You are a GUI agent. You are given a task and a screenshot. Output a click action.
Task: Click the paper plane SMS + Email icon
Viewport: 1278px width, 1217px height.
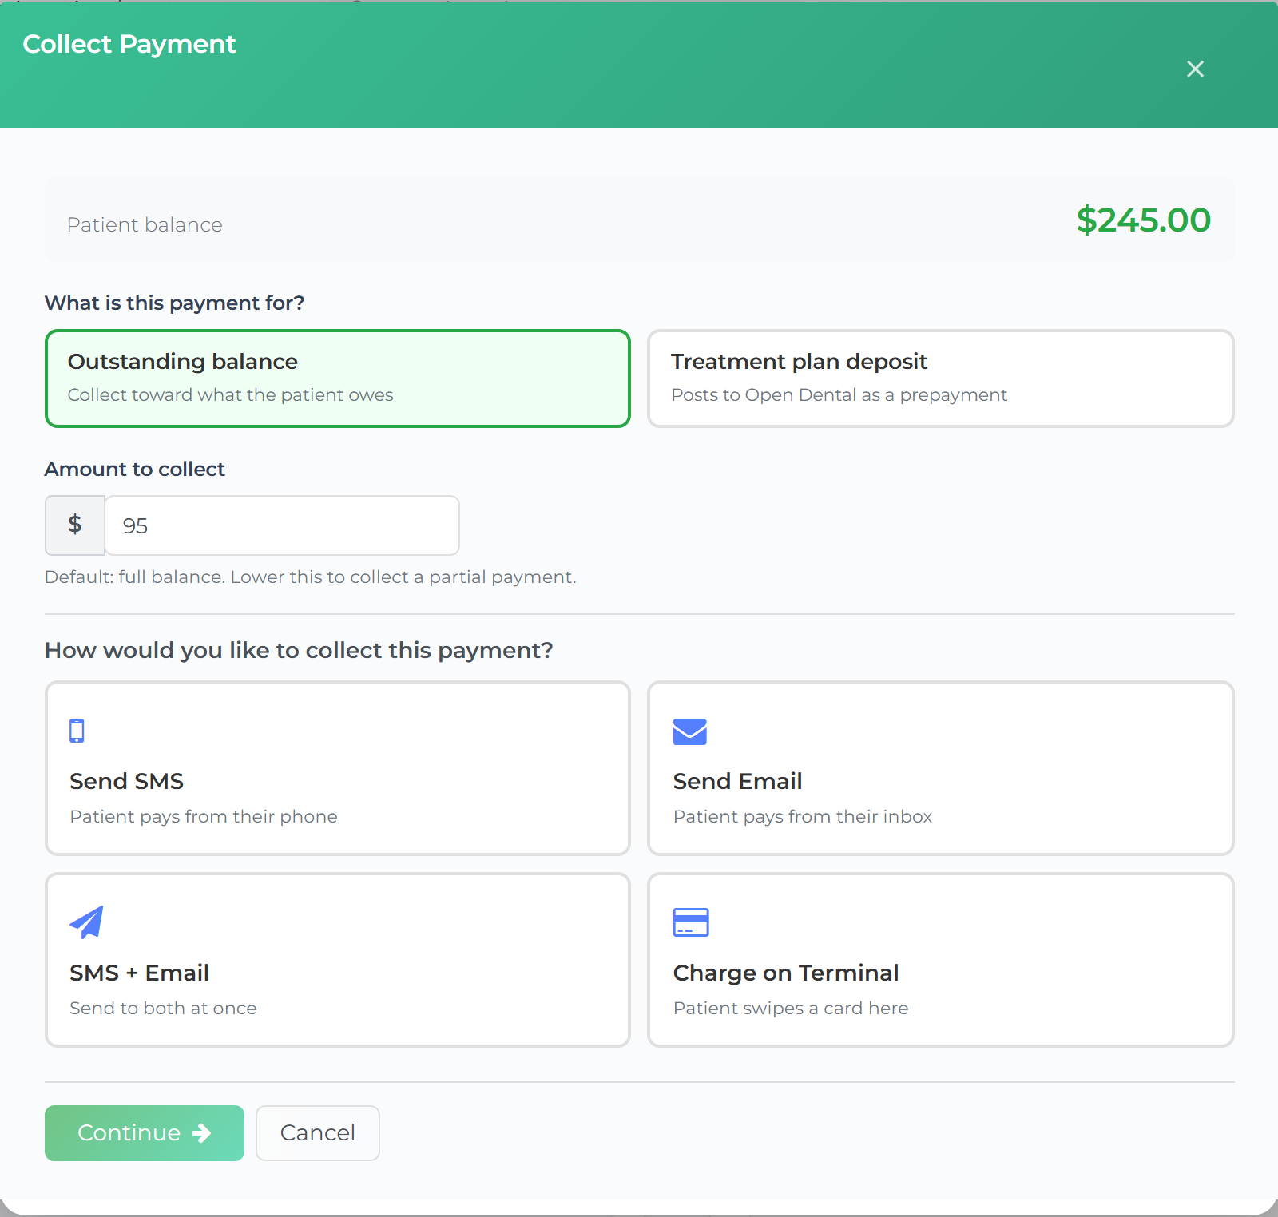point(87,922)
